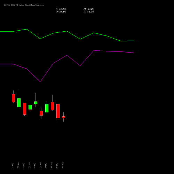Viewport: 174px width, 174px height.
Task: Select the long red candlestick for 21 May
Action: [58, 111]
